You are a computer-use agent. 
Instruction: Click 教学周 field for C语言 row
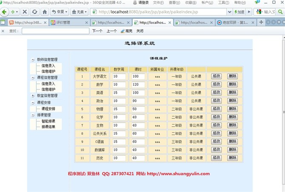119,142
